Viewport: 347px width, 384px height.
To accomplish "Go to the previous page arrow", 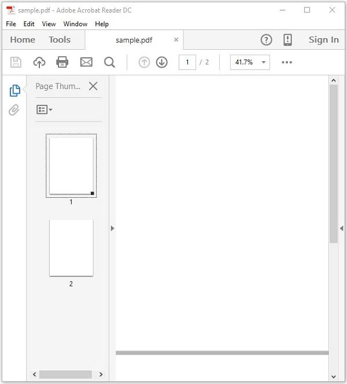I will coord(144,62).
